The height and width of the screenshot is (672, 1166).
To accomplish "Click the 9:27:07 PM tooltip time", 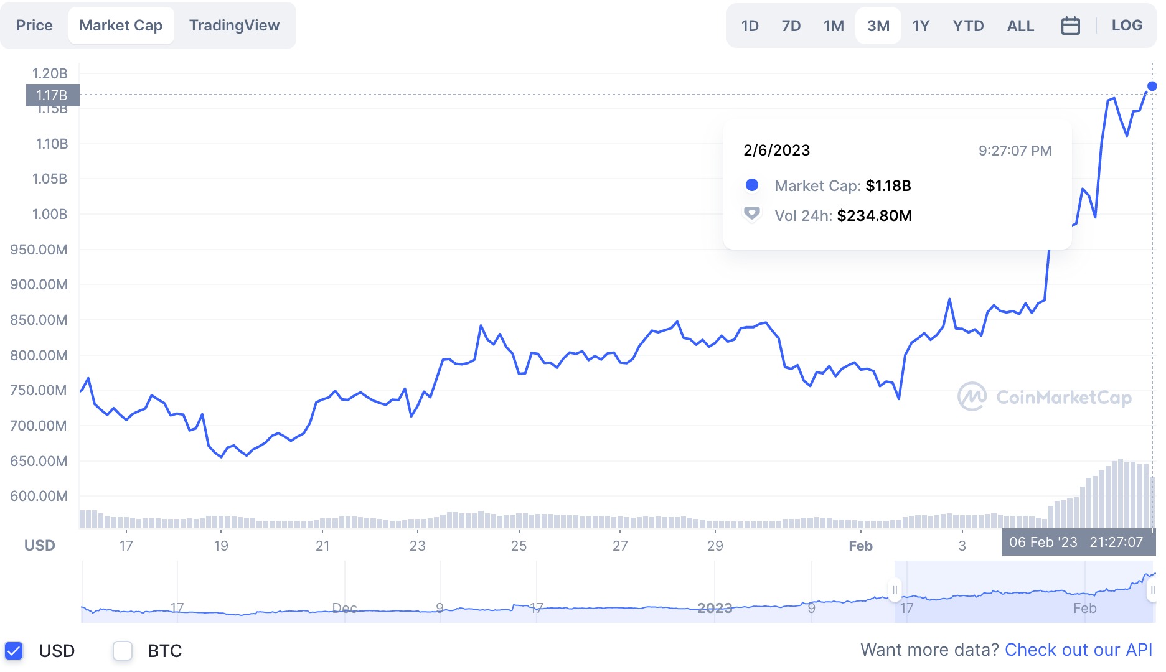I will tap(1015, 151).
